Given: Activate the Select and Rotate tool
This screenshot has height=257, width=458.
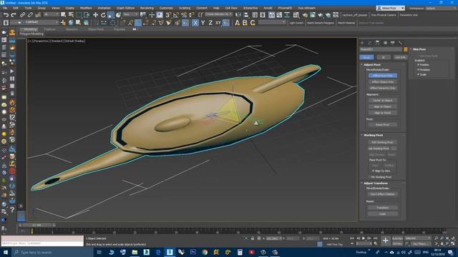Looking at the screenshot, I should click(x=103, y=15).
